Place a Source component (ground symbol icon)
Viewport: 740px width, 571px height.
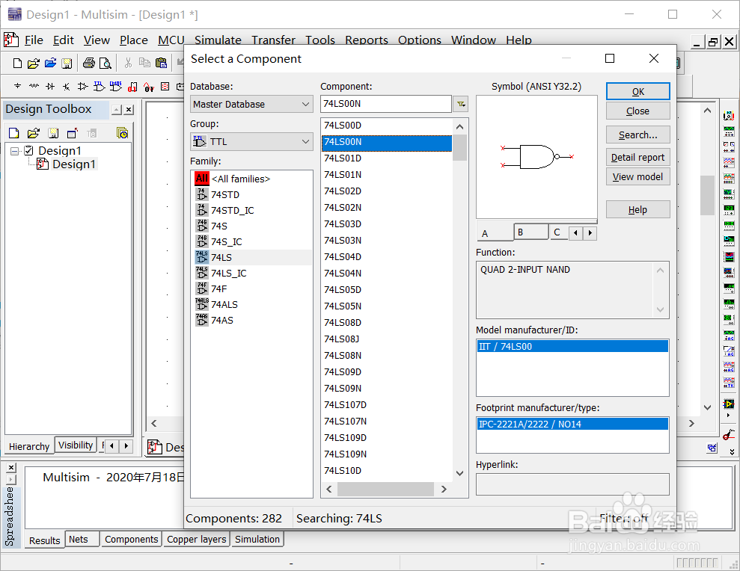click(x=17, y=86)
